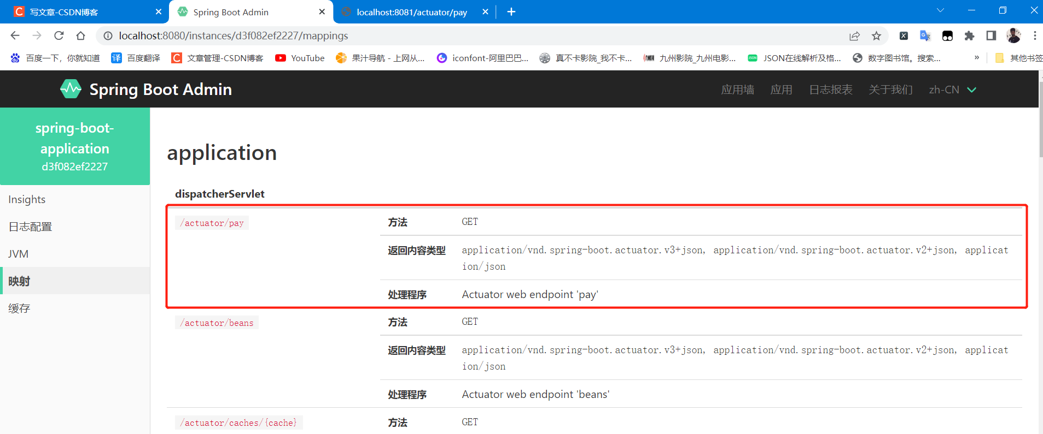This screenshot has height=434, width=1043.
Task: Show more bookmarks via the chevron
Action: [x=976, y=57]
